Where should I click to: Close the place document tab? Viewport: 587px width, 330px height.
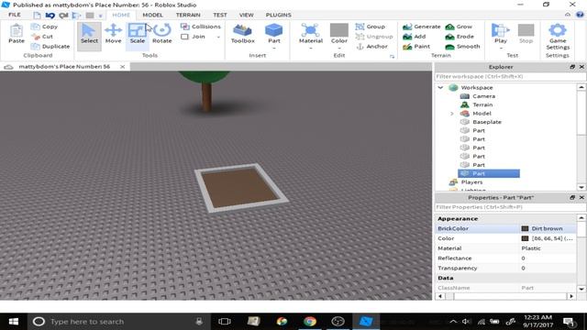[122, 67]
